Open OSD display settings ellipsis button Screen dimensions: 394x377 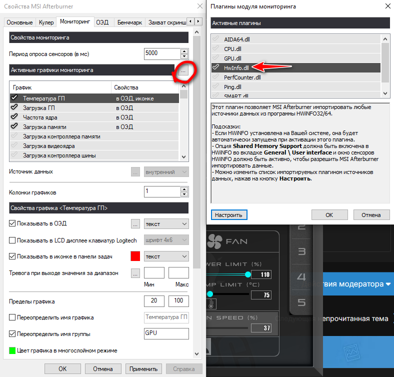tap(135, 224)
